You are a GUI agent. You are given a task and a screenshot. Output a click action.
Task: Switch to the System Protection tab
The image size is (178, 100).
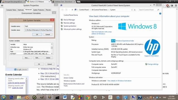click(39, 10)
